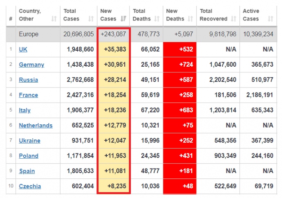Click the # rank column header

pos(11,19)
